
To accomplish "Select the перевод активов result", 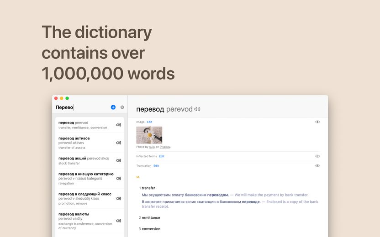I will coord(90,143).
